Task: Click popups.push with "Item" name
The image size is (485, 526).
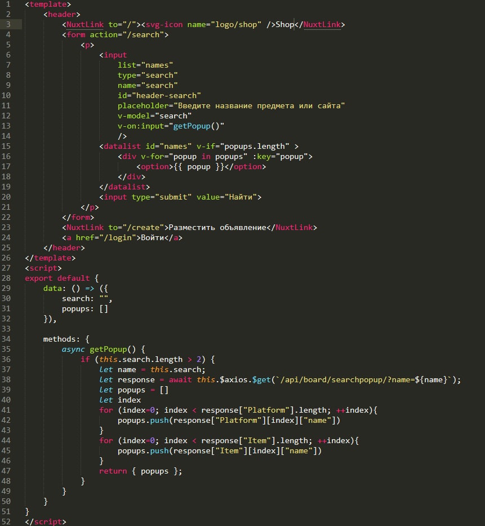Action: pyautogui.click(x=220, y=451)
